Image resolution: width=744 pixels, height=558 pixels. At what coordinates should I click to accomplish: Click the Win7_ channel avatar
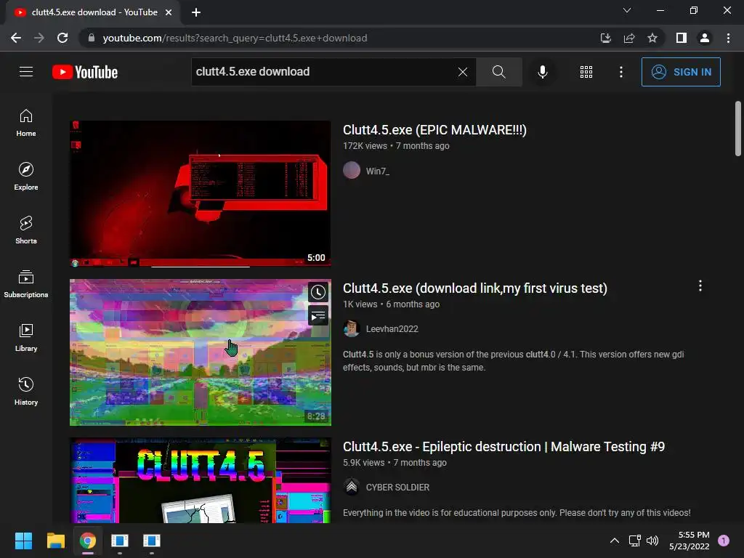tap(352, 170)
